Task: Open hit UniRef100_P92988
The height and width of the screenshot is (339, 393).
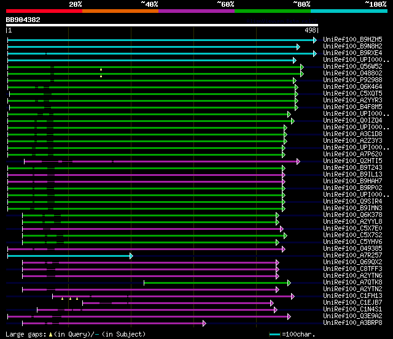Action: (x=352, y=80)
